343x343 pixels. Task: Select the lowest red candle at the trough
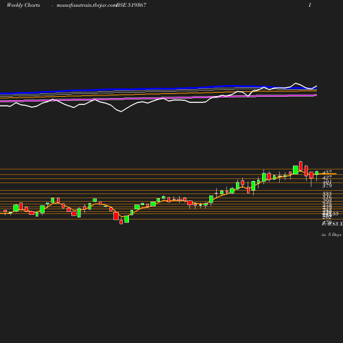point(121,222)
